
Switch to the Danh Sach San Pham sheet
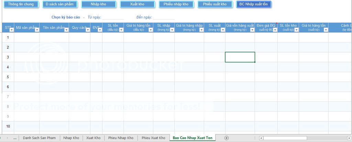39,138
